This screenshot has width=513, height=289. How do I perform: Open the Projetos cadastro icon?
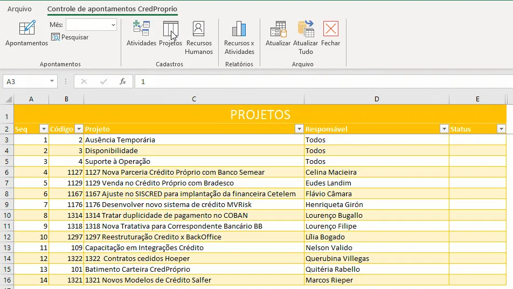click(x=170, y=29)
